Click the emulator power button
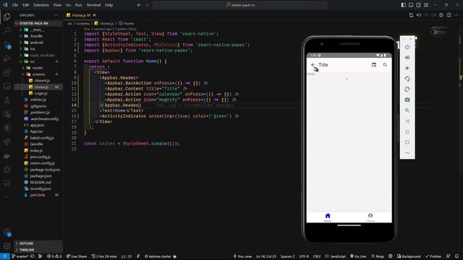This screenshot has width=463, height=260. pyautogui.click(x=407, y=47)
